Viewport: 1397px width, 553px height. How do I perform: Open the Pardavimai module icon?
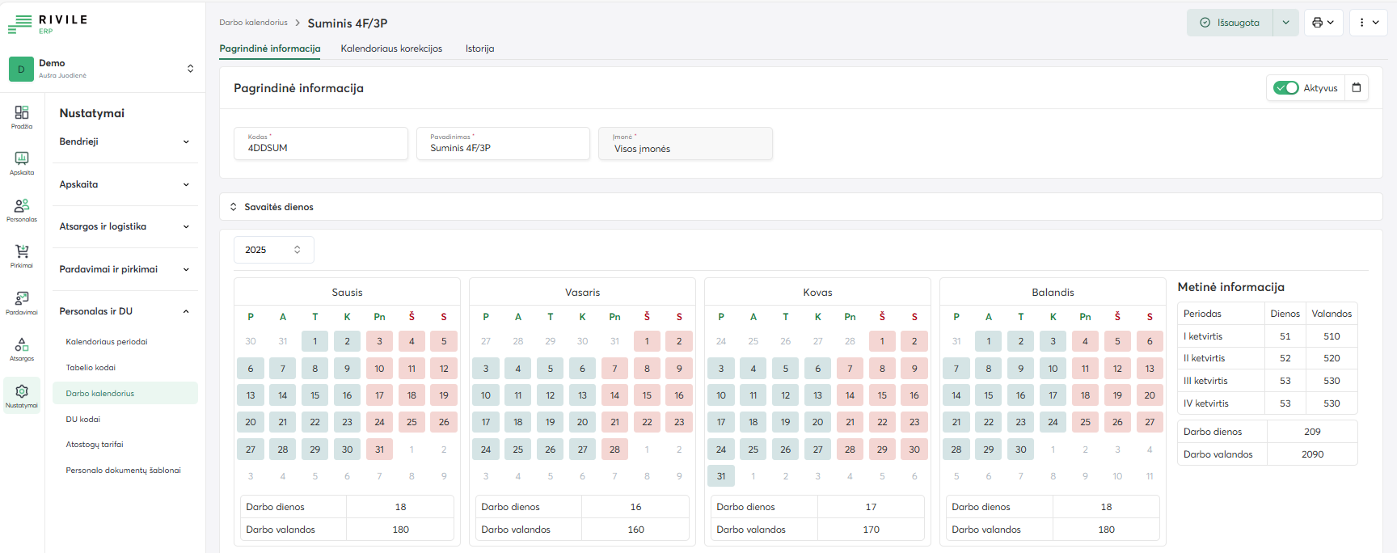click(22, 302)
